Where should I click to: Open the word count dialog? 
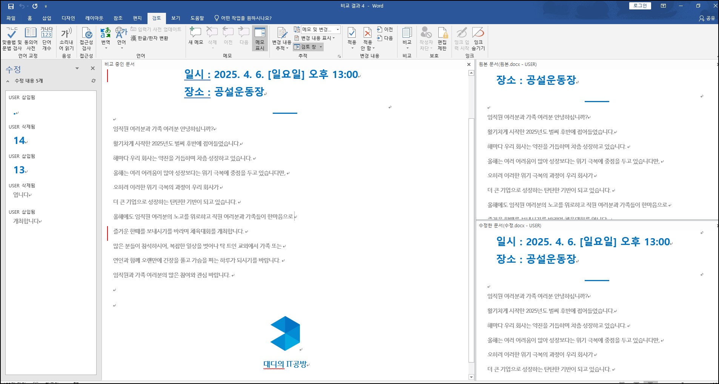click(46, 39)
